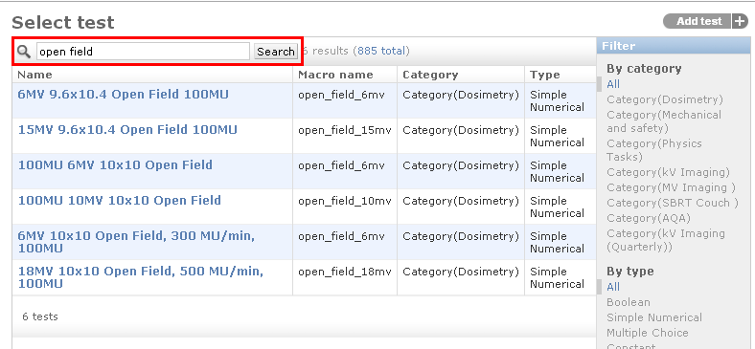Click '6 tests' count text
755x349 pixels.
(40, 316)
